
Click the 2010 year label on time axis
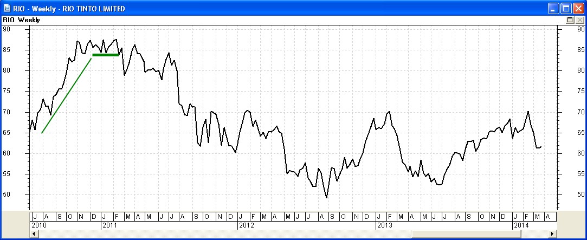(x=39, y=225)
